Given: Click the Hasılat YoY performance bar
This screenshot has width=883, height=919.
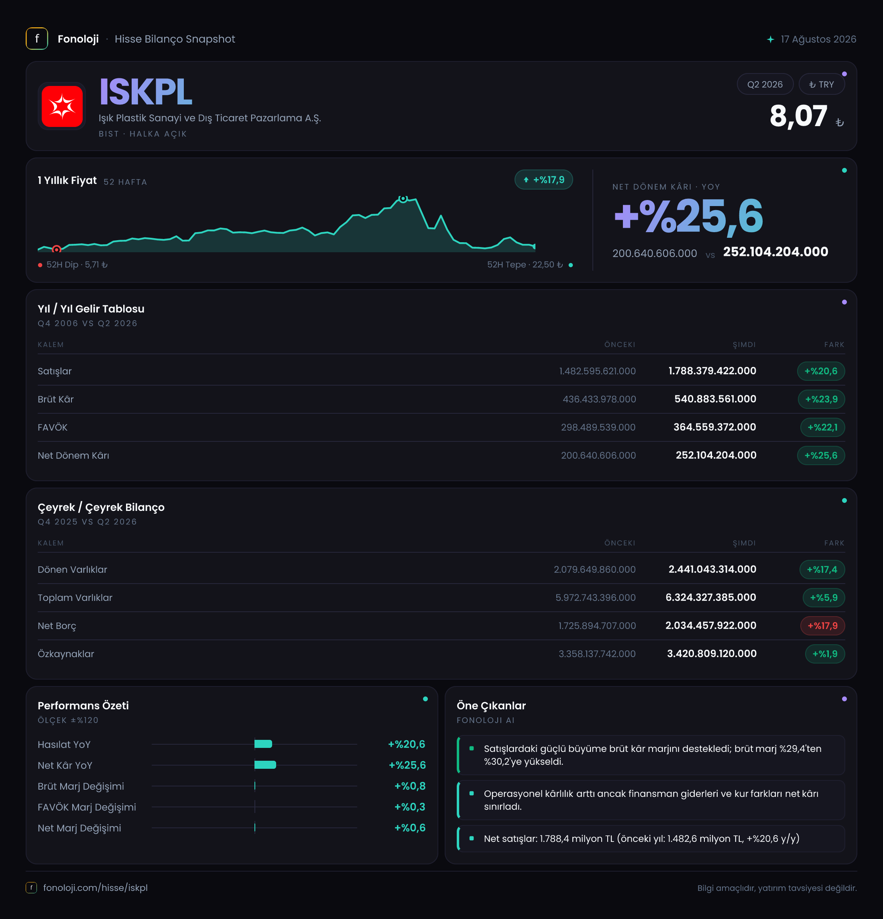Looking at the screenshot, I should pyautogui.click(x=263, y=744).
